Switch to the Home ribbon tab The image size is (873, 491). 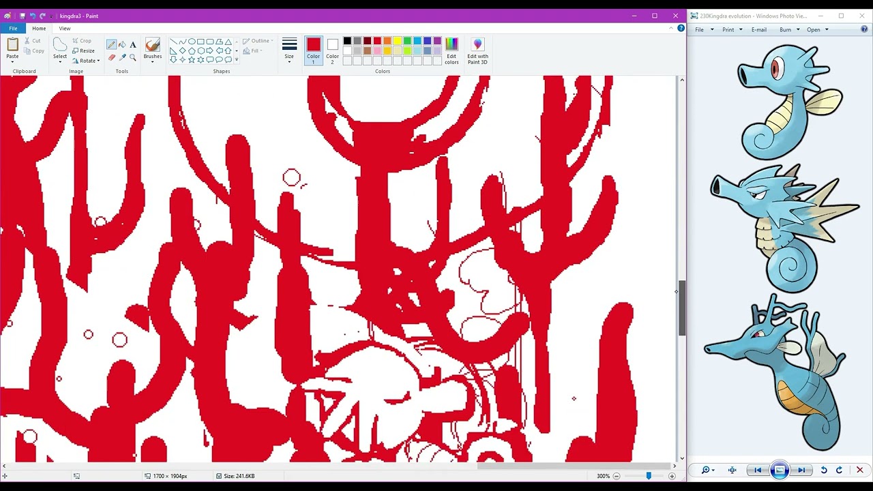coord(39,29)
